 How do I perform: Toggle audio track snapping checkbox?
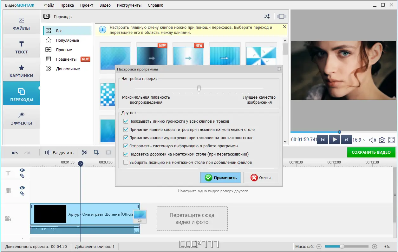coord(126,138)
